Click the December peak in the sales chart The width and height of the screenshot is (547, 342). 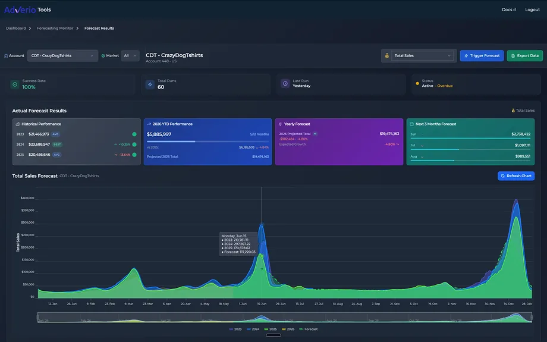[x=516, y=200]
